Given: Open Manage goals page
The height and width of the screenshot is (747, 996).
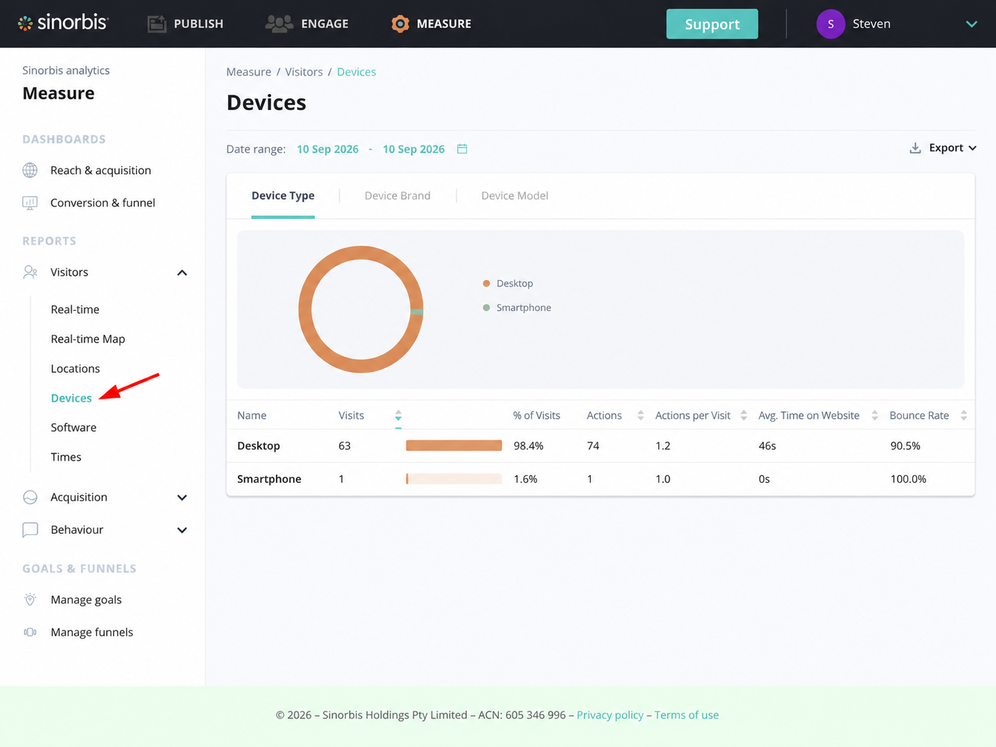Looking at the screenshot, I should (x=86, y=600).
